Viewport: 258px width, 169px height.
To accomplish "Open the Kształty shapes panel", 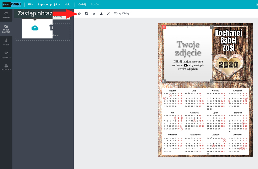I will [x=6, y=55].
